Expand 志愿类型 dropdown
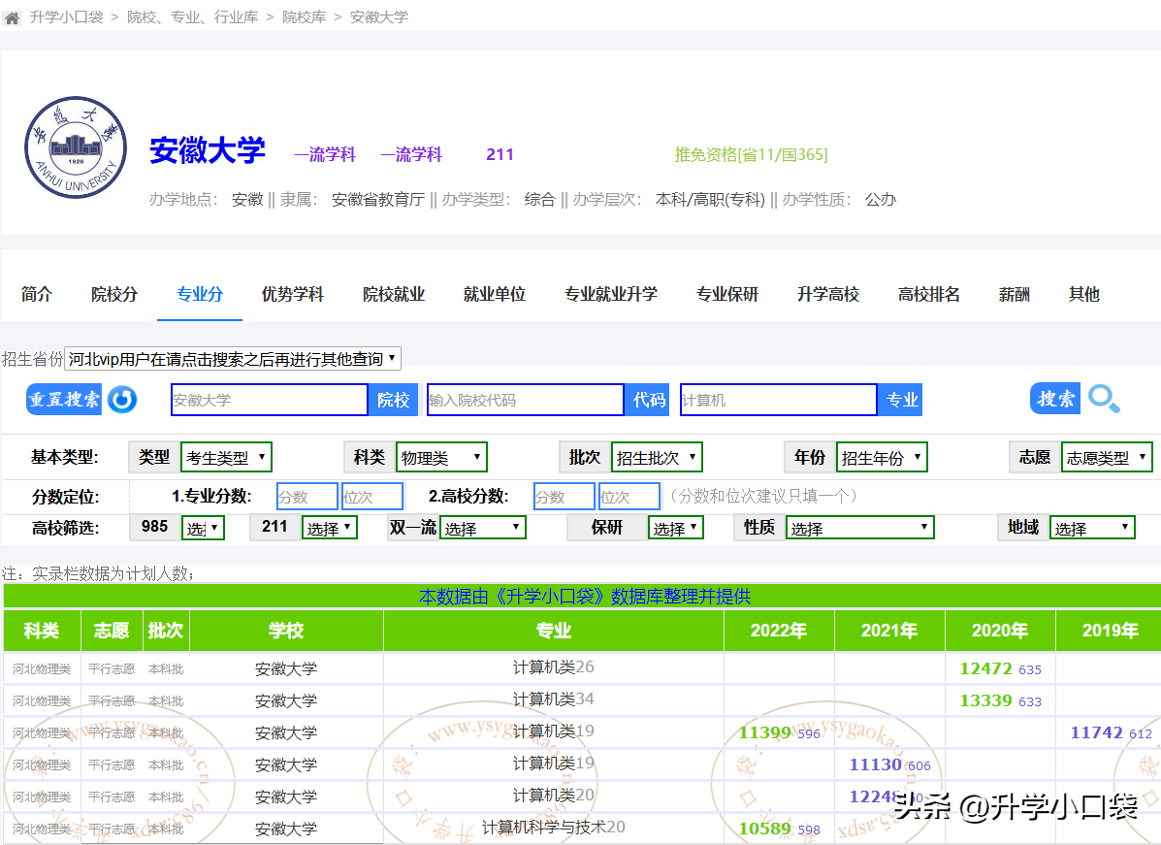The height and width of the screenshot is (845, 1161). tap(1107, 457)
